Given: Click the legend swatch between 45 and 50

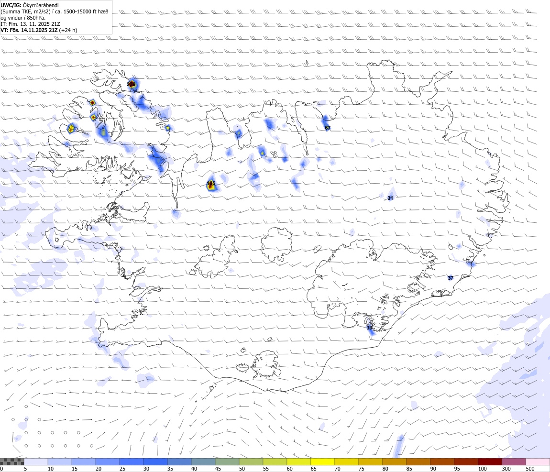Looking at the screenshot, I should click(227, 462).
